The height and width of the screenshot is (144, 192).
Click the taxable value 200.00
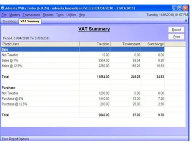[104, 104]
